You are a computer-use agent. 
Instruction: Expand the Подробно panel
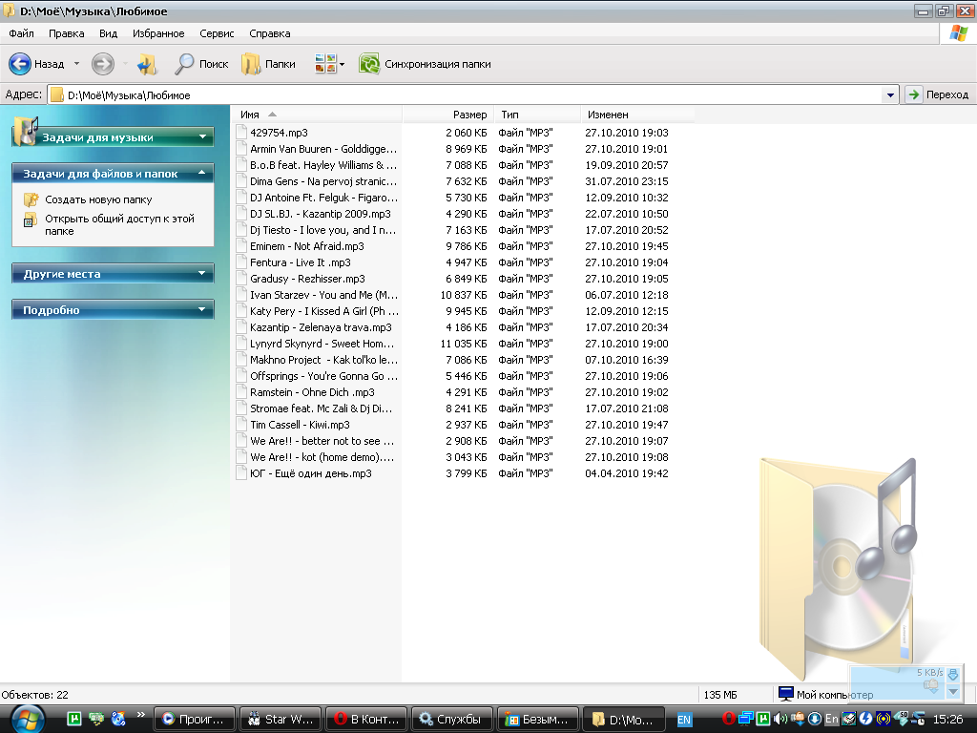(202, 309)
